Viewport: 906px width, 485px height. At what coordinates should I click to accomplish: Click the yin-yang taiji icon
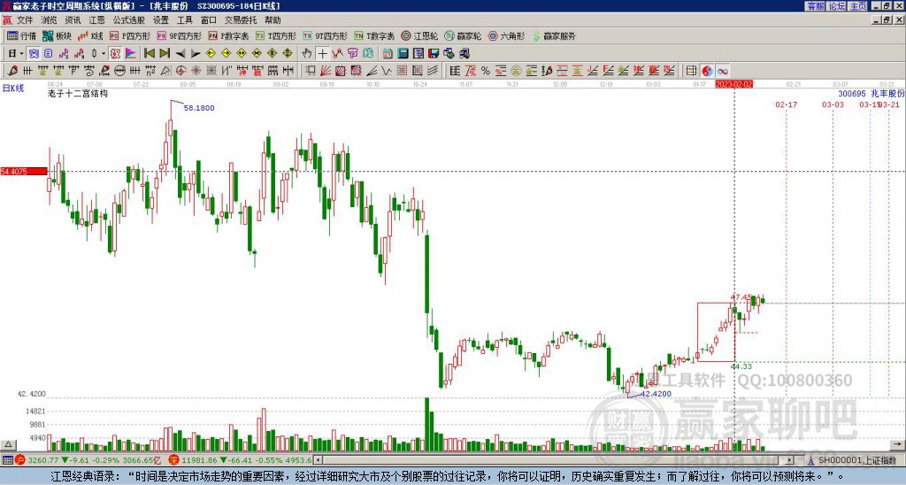(x=707, y=70)
